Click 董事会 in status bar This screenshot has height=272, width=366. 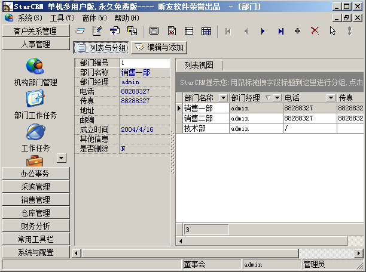194,264
